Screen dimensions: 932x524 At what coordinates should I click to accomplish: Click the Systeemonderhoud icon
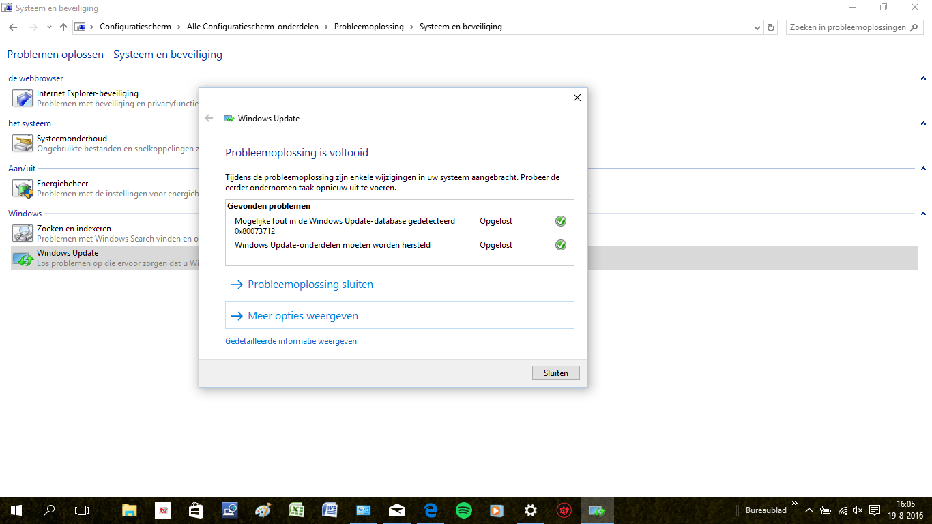point(23,143)
